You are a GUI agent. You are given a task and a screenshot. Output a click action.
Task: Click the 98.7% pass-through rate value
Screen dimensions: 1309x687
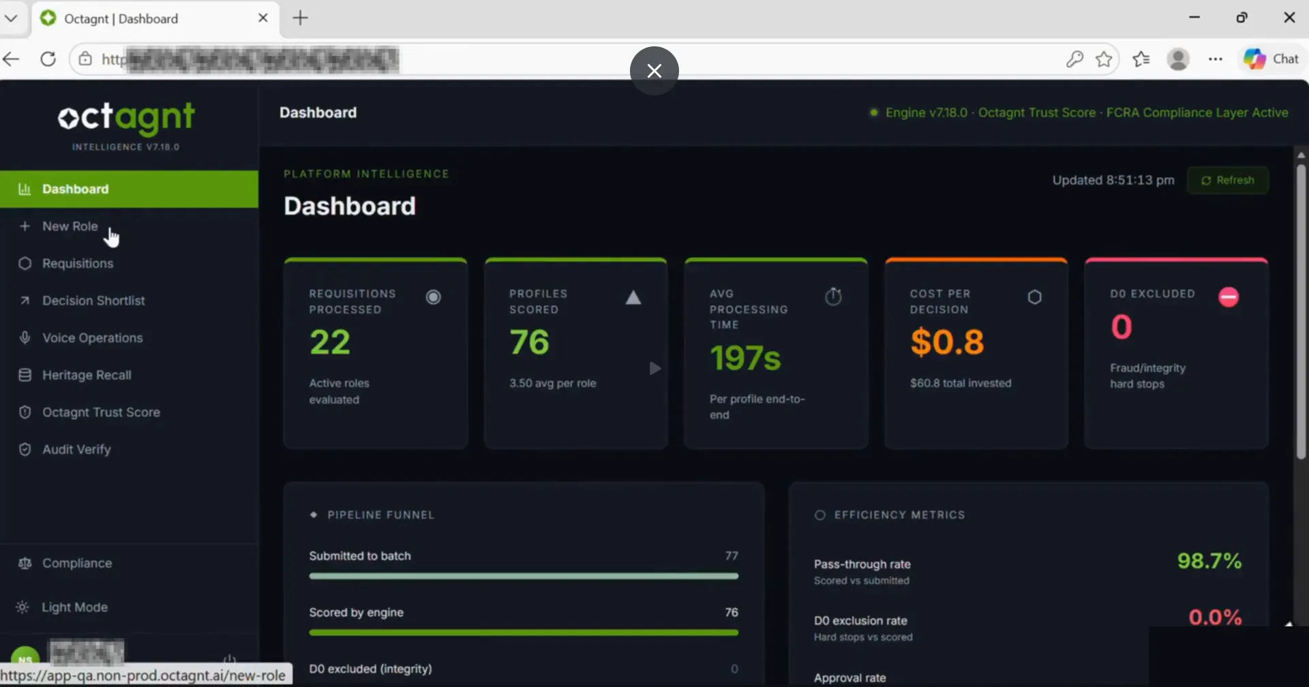pyautogui.click(x=1209, y=562)
